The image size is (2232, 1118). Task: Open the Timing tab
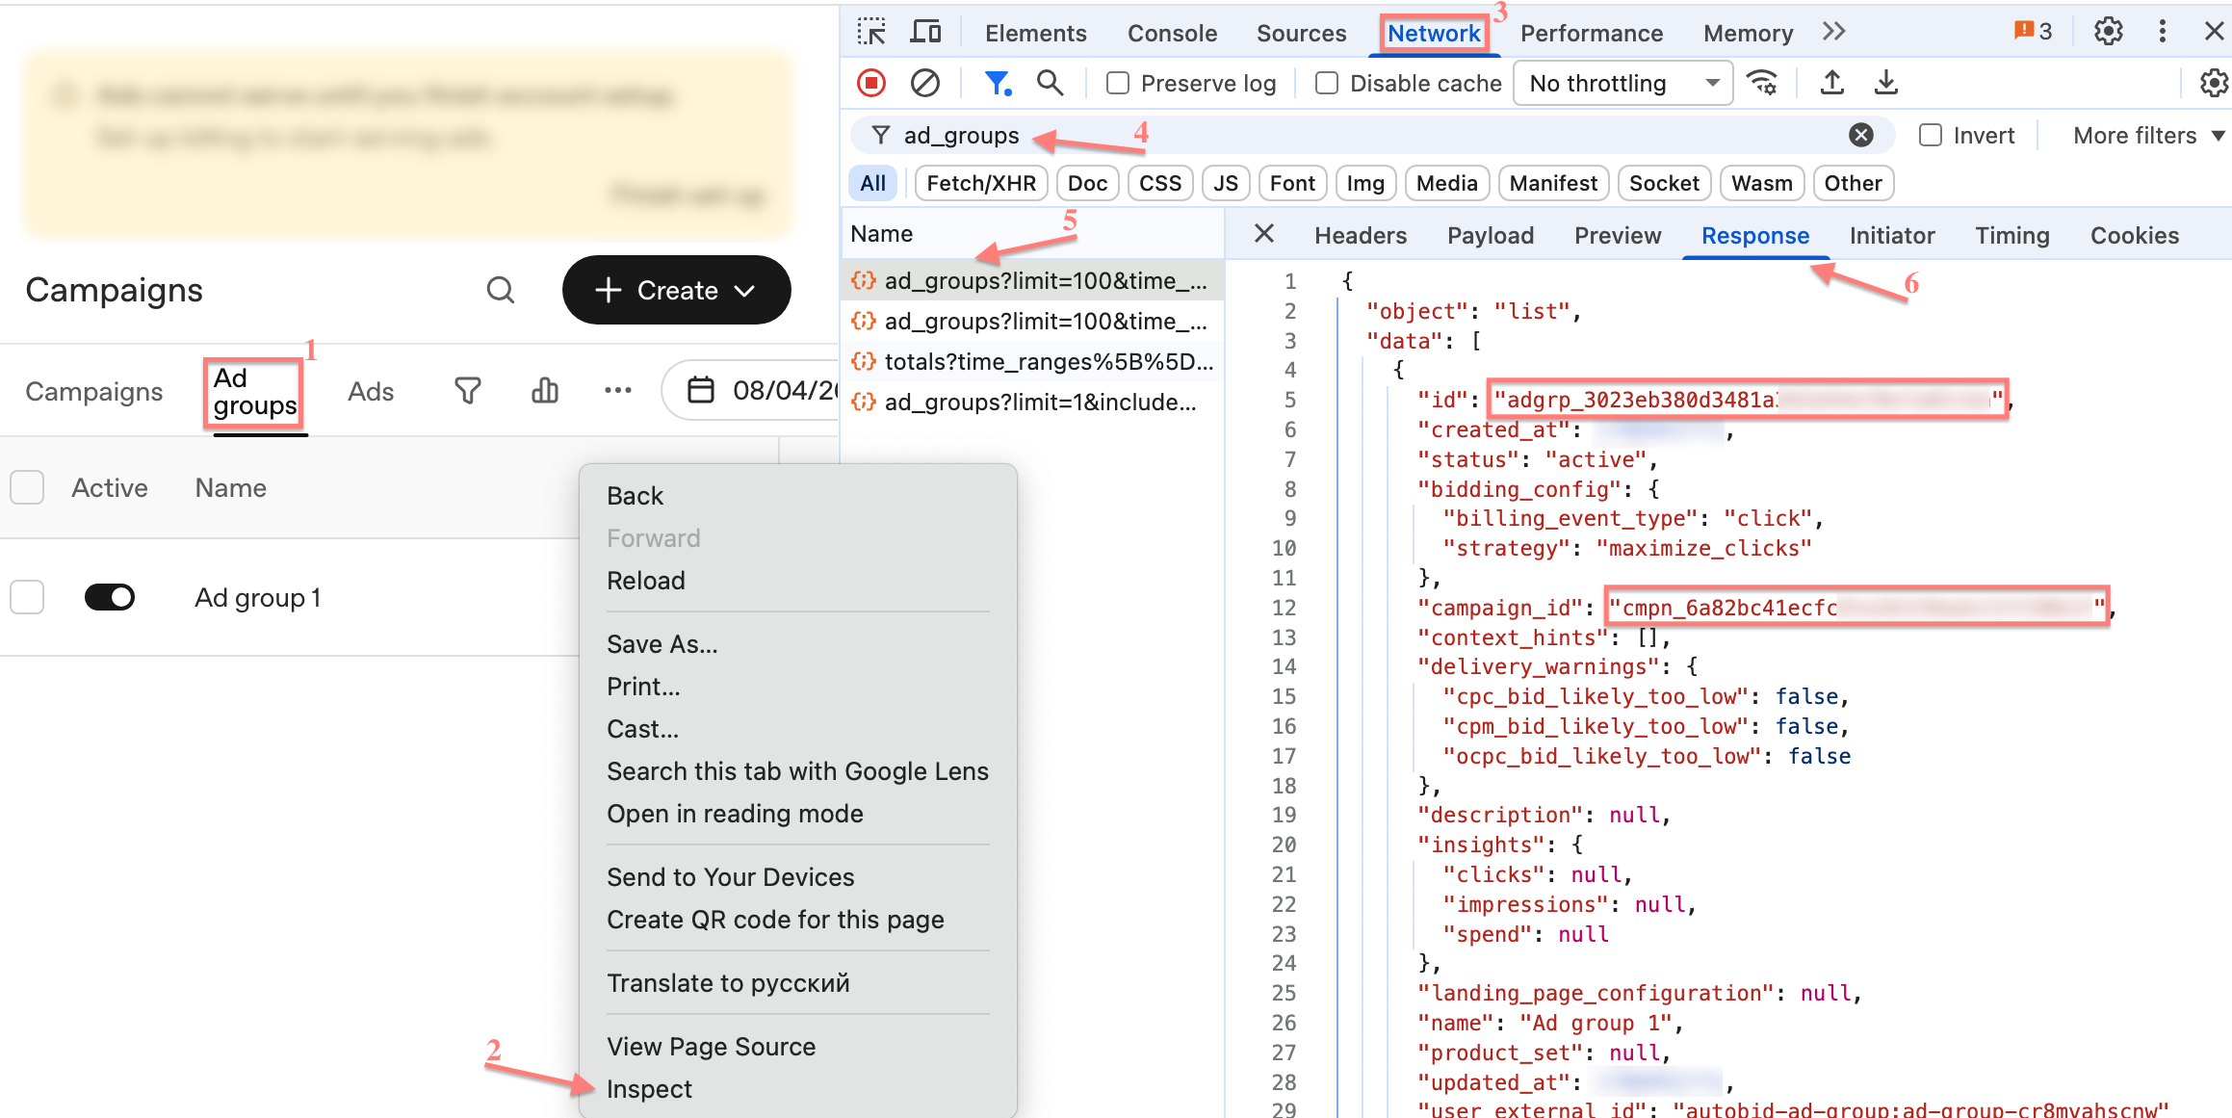tap(2011, 235)
